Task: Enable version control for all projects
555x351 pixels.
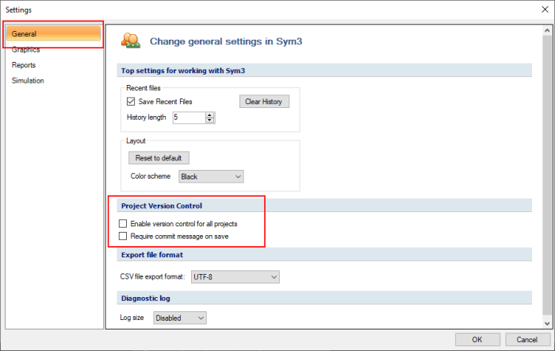Action: tap(123, 224)
